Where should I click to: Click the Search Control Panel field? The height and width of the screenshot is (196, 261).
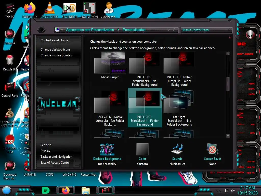click(206, 30)
